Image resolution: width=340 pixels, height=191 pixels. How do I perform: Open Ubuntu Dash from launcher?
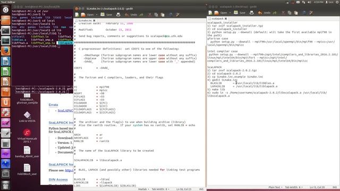tap(6, 10)
